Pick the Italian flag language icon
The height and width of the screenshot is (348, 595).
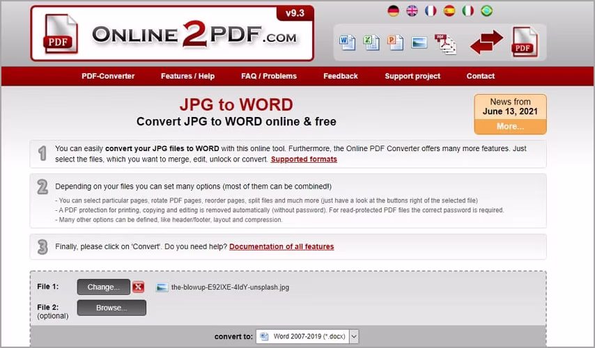click(468, 11)
